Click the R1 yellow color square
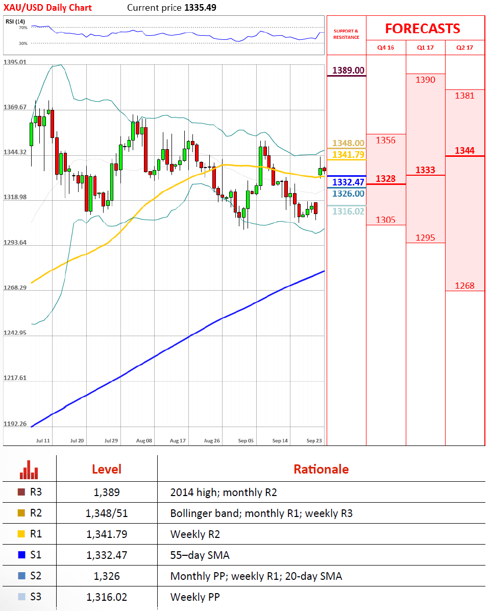 [x=21, y=534]
